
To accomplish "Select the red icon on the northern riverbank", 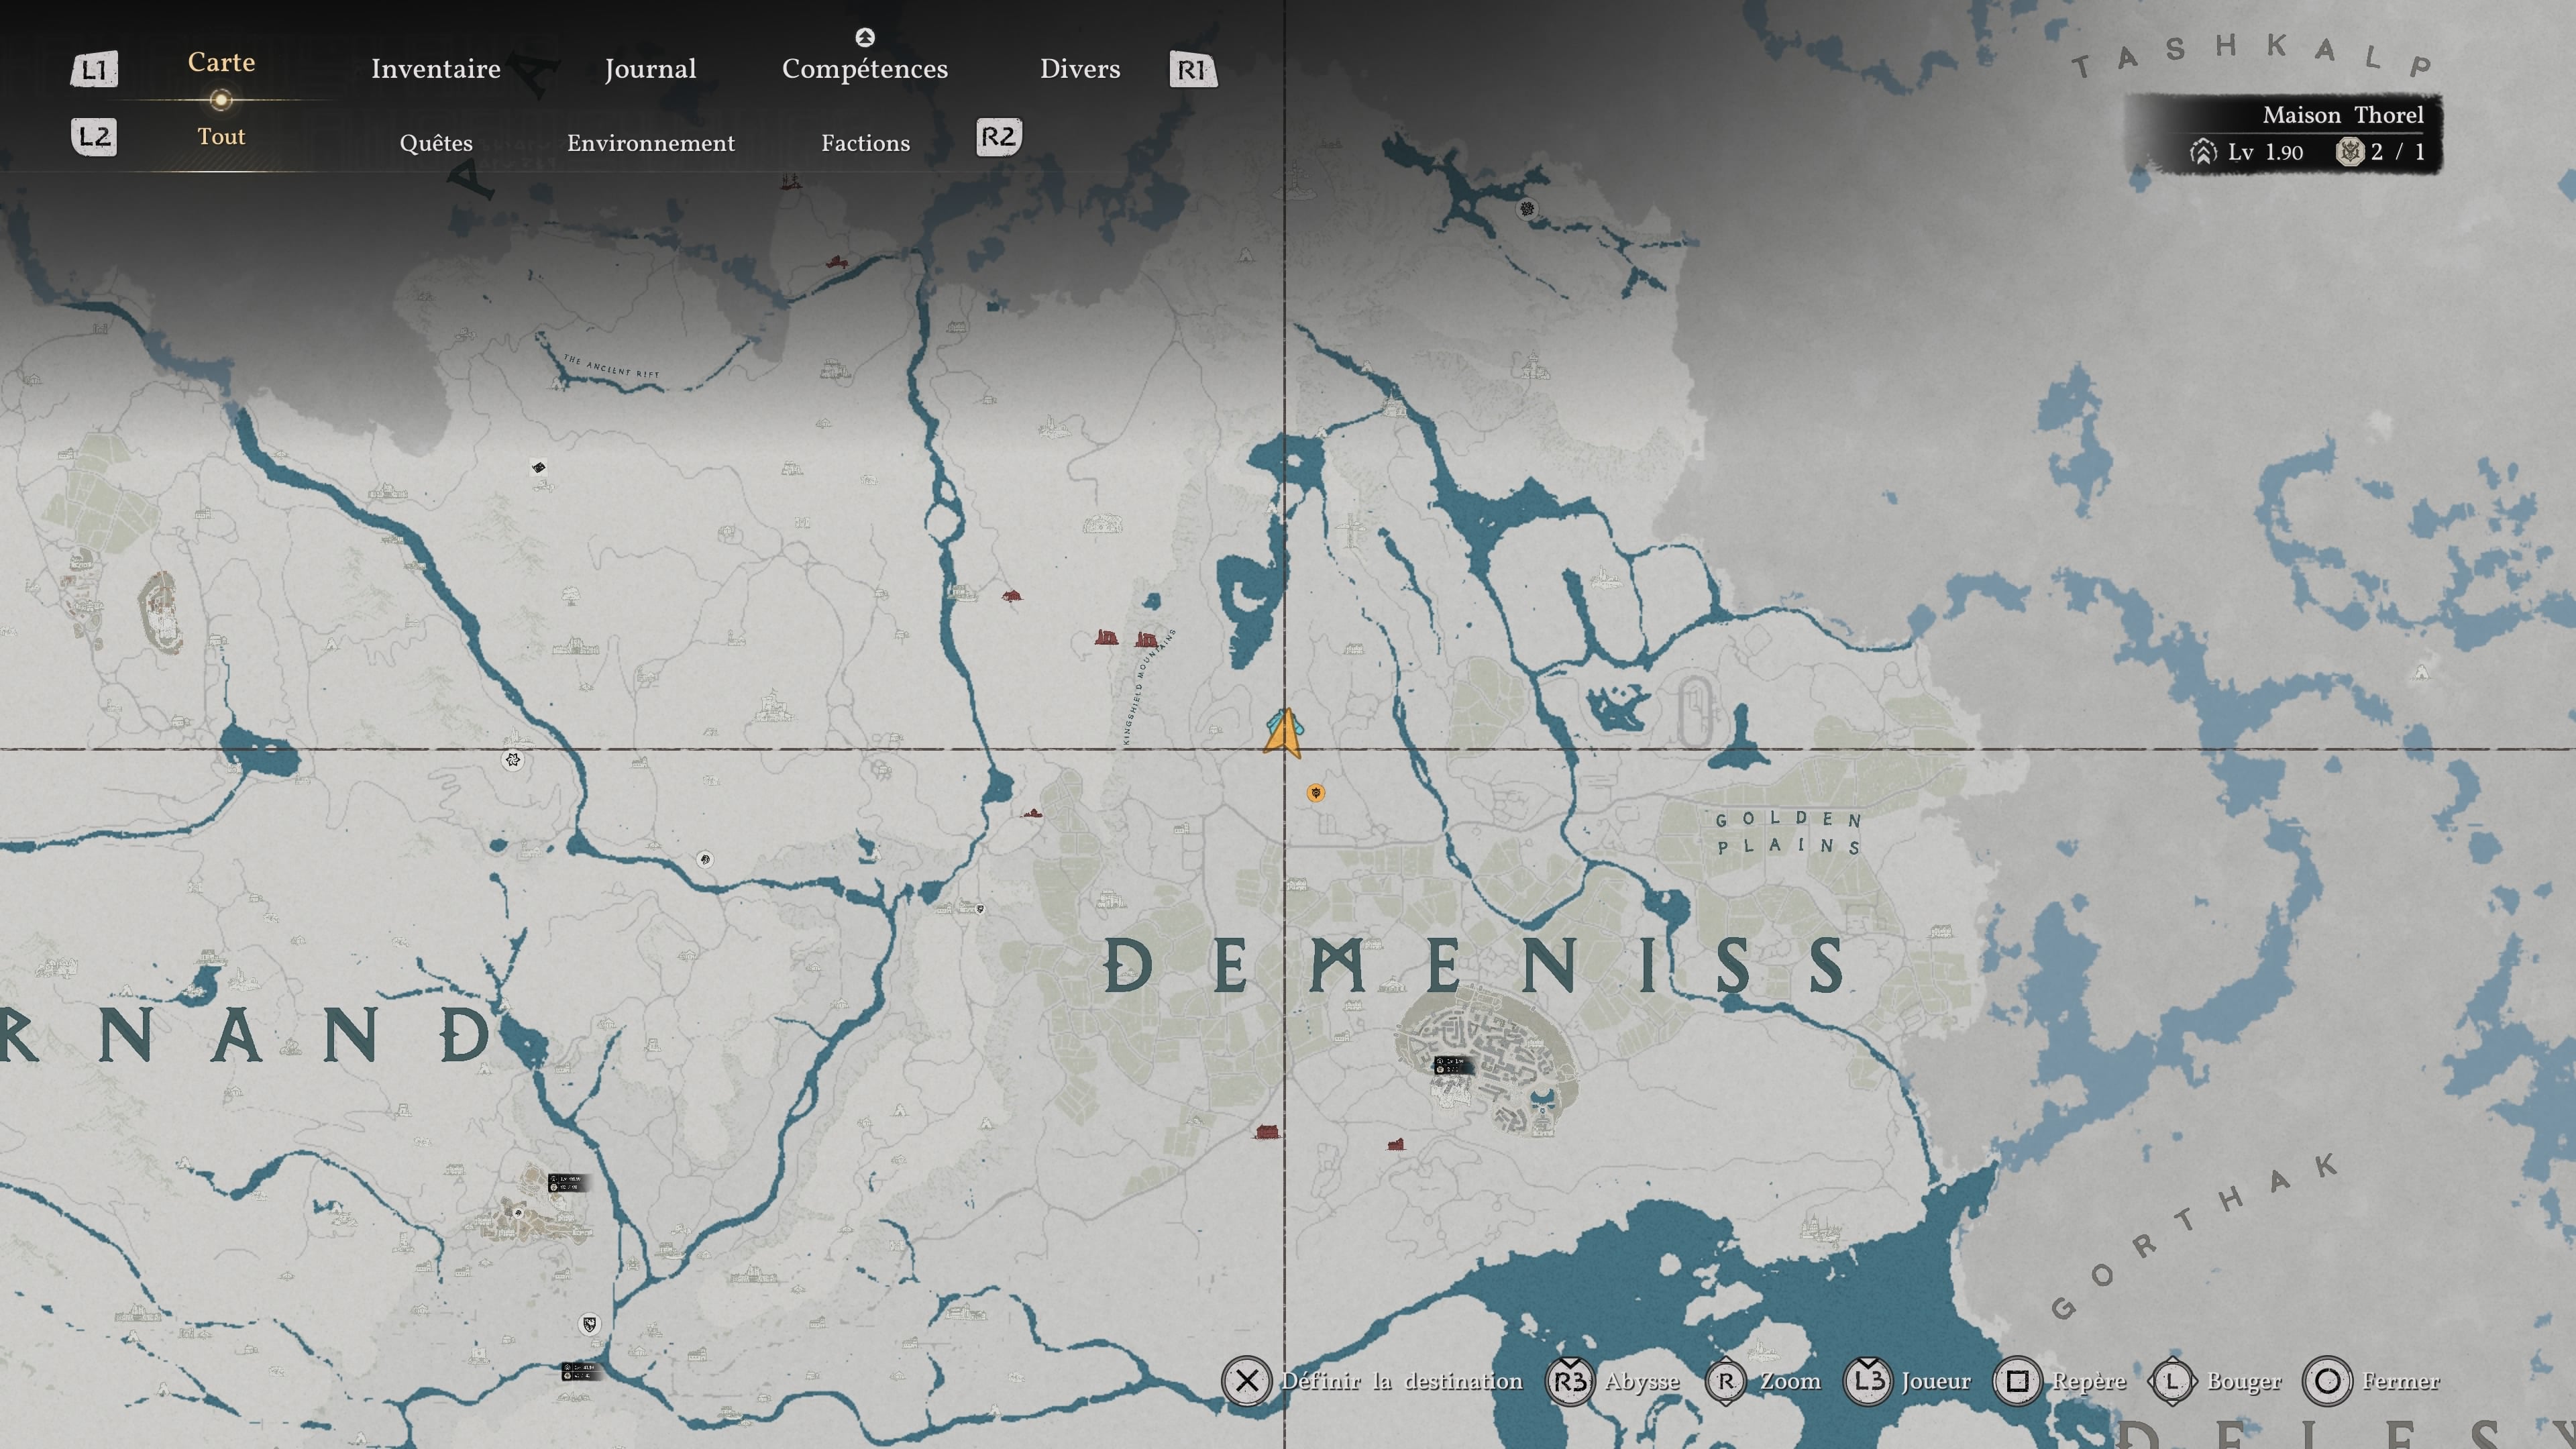I will point(836,262).
